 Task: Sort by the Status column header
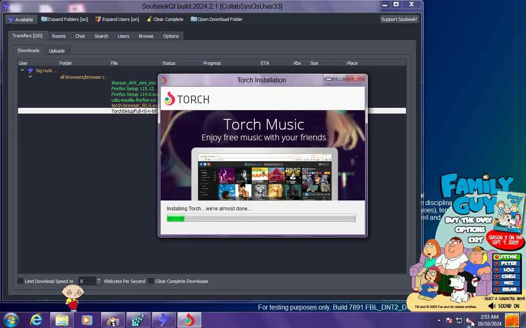182,63
